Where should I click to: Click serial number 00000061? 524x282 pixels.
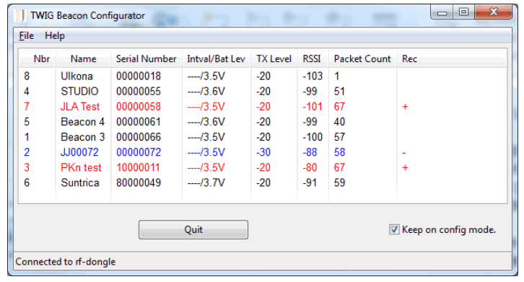[x=139, y=122]
